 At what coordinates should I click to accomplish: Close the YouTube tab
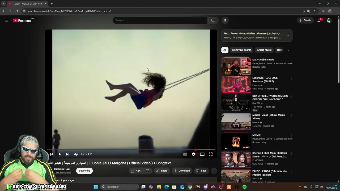click(45, 4)
